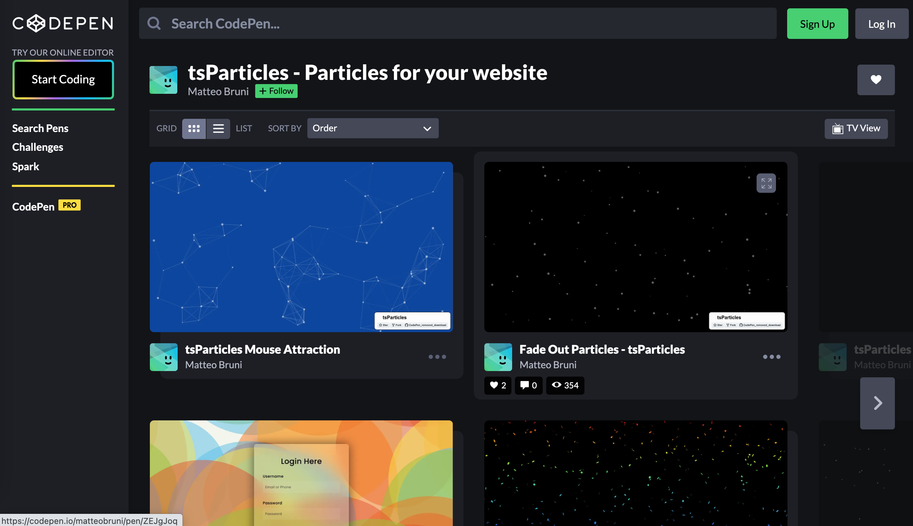This screenshot has height=526, width=913.
Task: Switch to grid view layout
Action: [194, 129]
